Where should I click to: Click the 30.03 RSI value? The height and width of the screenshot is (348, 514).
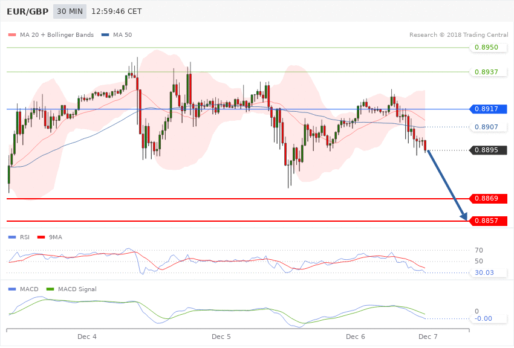[x=484, y=272]
